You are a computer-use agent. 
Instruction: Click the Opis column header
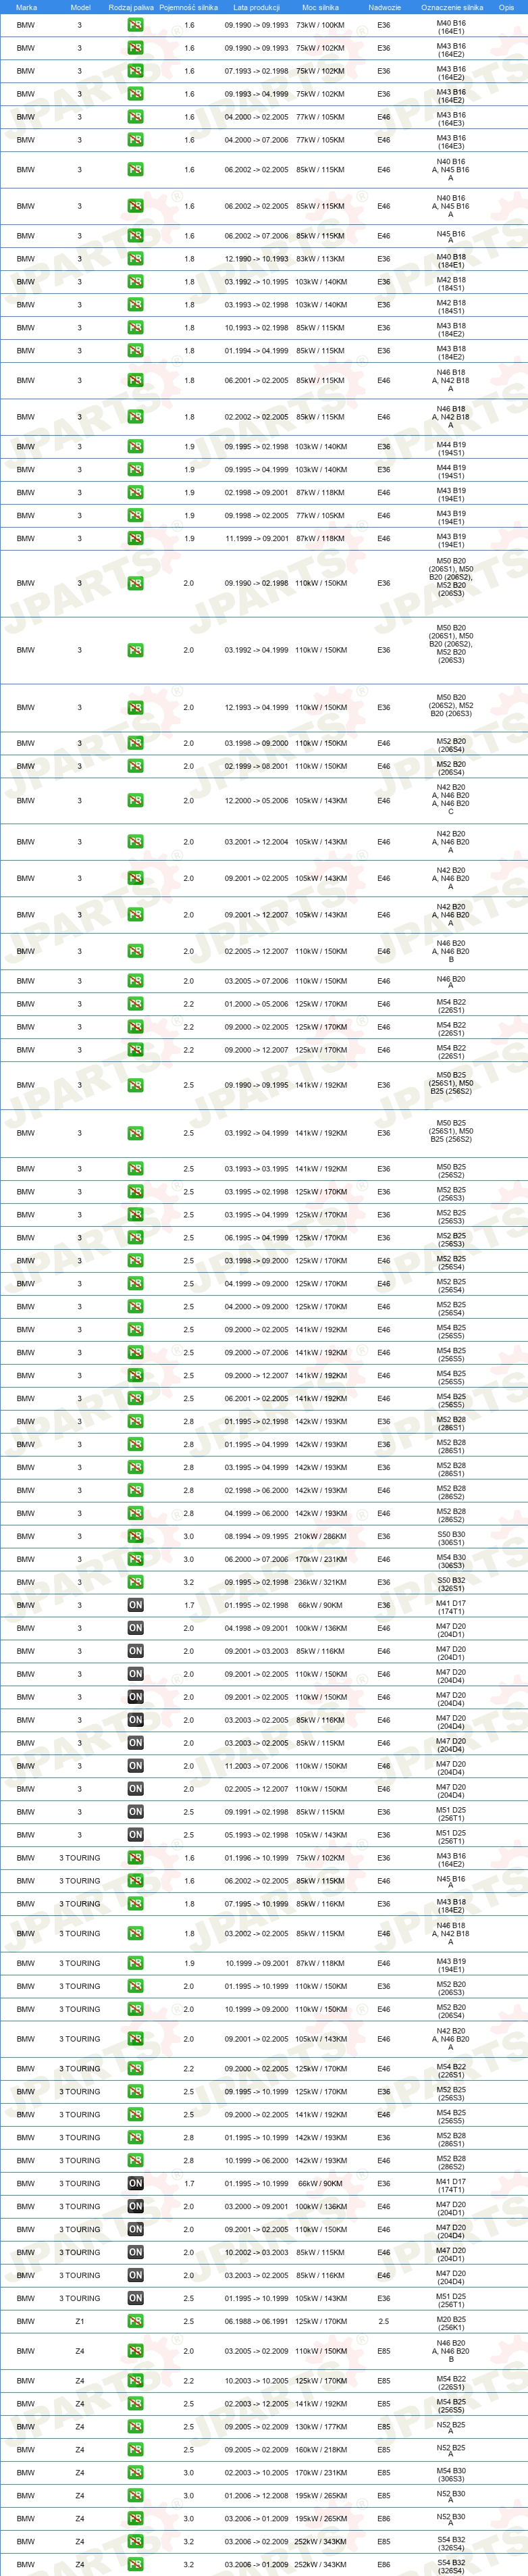click(x=506, y=7)
